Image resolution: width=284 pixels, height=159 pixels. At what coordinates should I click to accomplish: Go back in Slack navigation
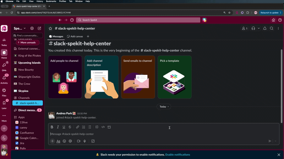pyautogui.click(x=60, y=20)
